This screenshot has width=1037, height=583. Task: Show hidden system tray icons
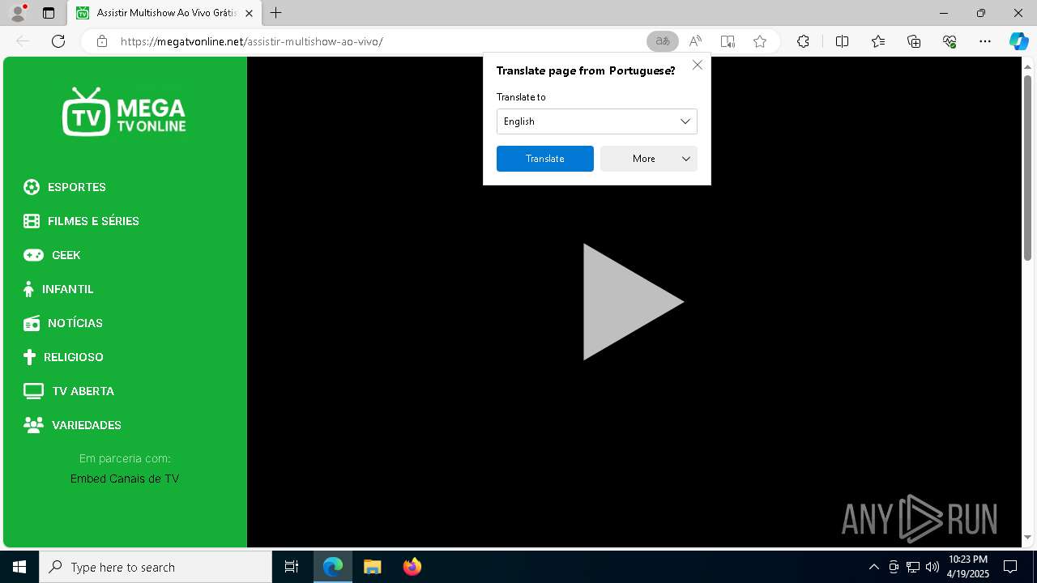[x=873, y=567]
